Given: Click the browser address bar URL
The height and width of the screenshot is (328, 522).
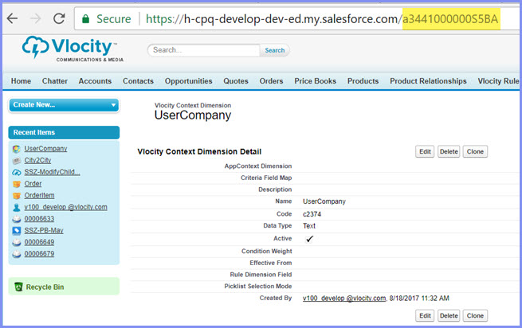Looking at the screenshot, I should (x=322, y=19).
